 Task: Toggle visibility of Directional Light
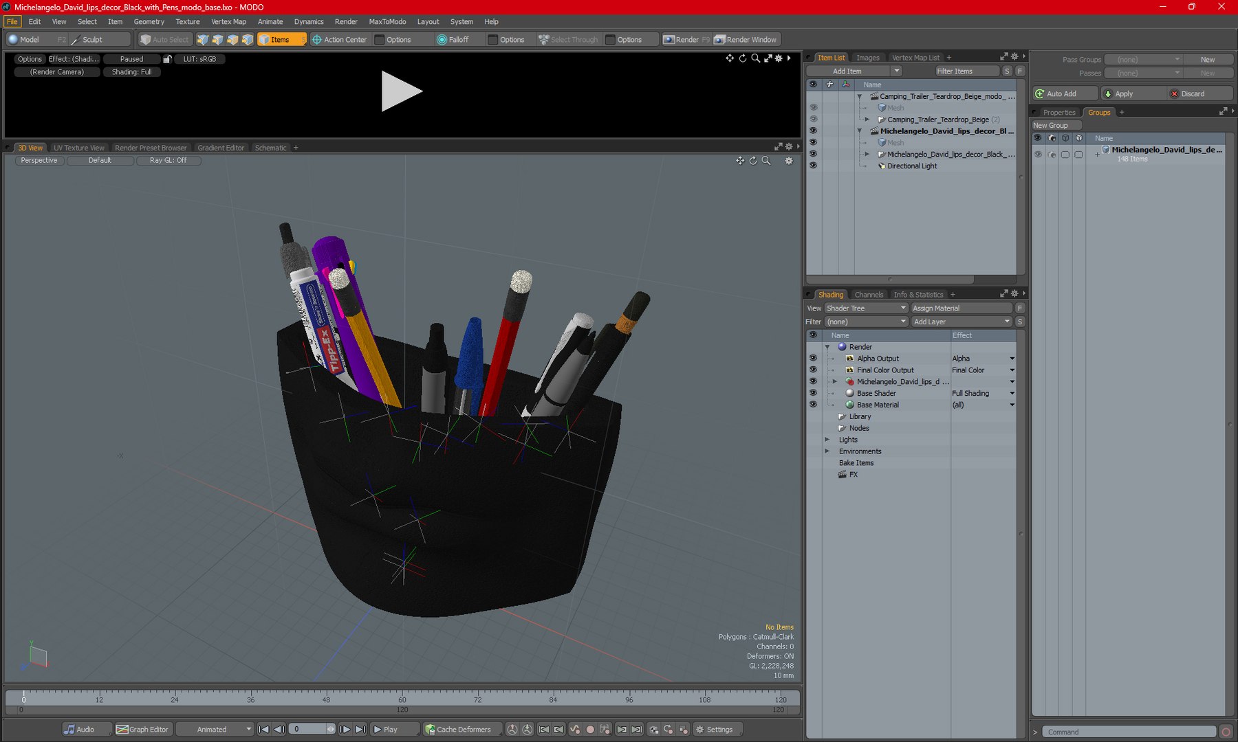pyautogui.click(x=813, y=166)
